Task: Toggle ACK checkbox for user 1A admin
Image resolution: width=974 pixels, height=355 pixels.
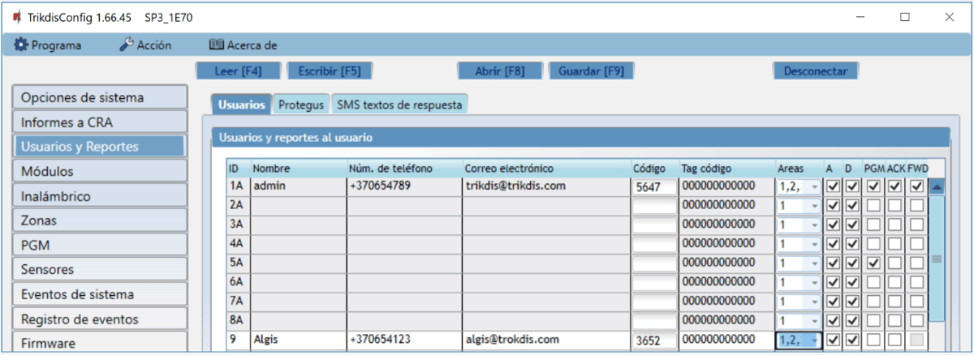Action: coord(894,186)
